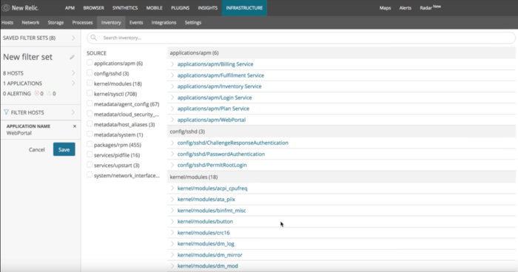The image size is (518, 272).
Task: Expand the acpi_cpufreq row chevron
Action: [172, 188]
